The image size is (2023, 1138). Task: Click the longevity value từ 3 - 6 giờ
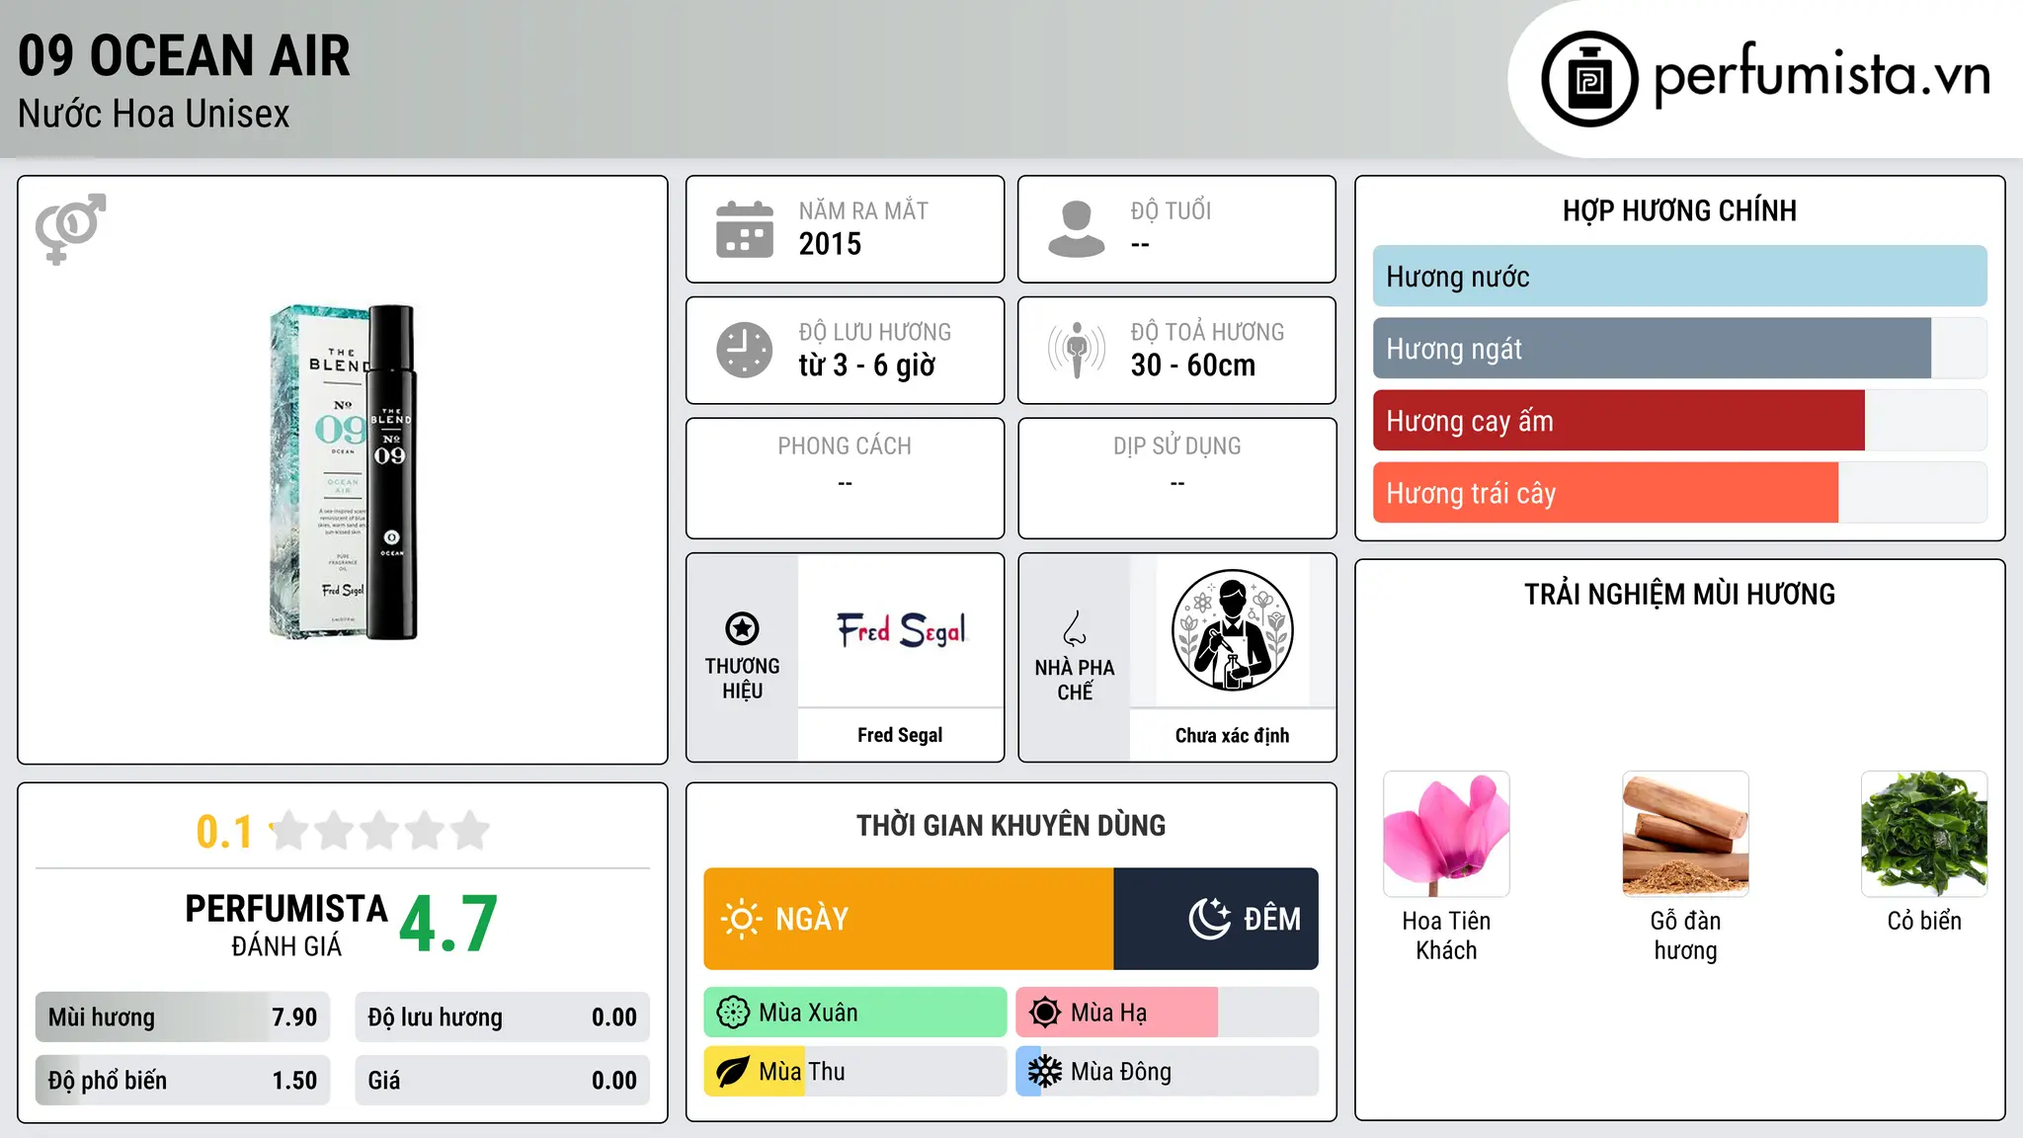(x=867, y=366)
